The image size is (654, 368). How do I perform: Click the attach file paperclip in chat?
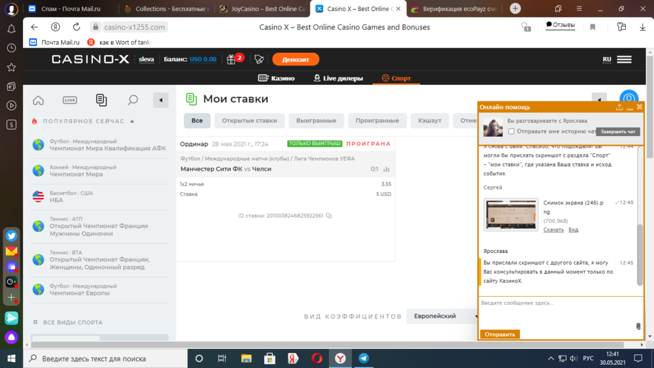(638, 326)
